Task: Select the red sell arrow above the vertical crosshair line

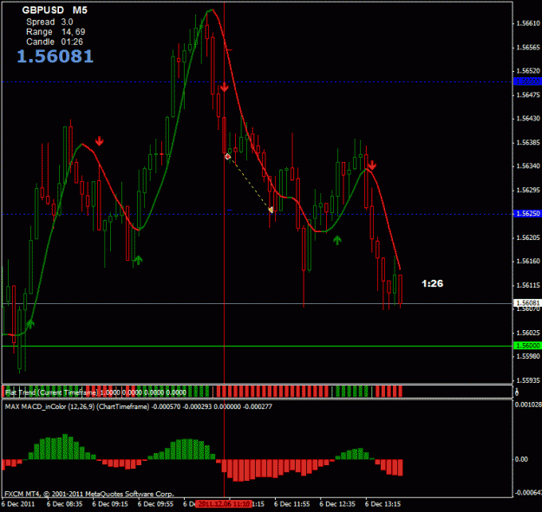Action: click(225, 87)
